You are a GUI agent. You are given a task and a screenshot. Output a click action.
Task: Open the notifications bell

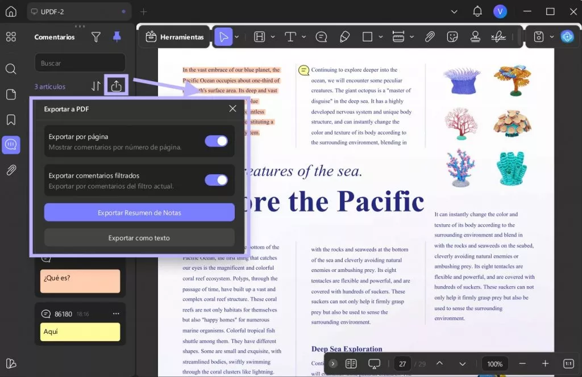(x=477, y=11)
